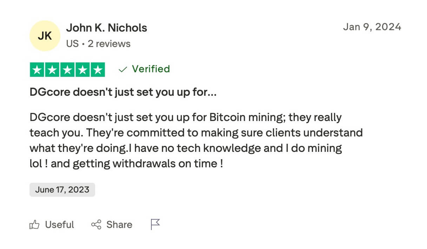
Task: Click the fourth green rating star
Action: point(82,70)
